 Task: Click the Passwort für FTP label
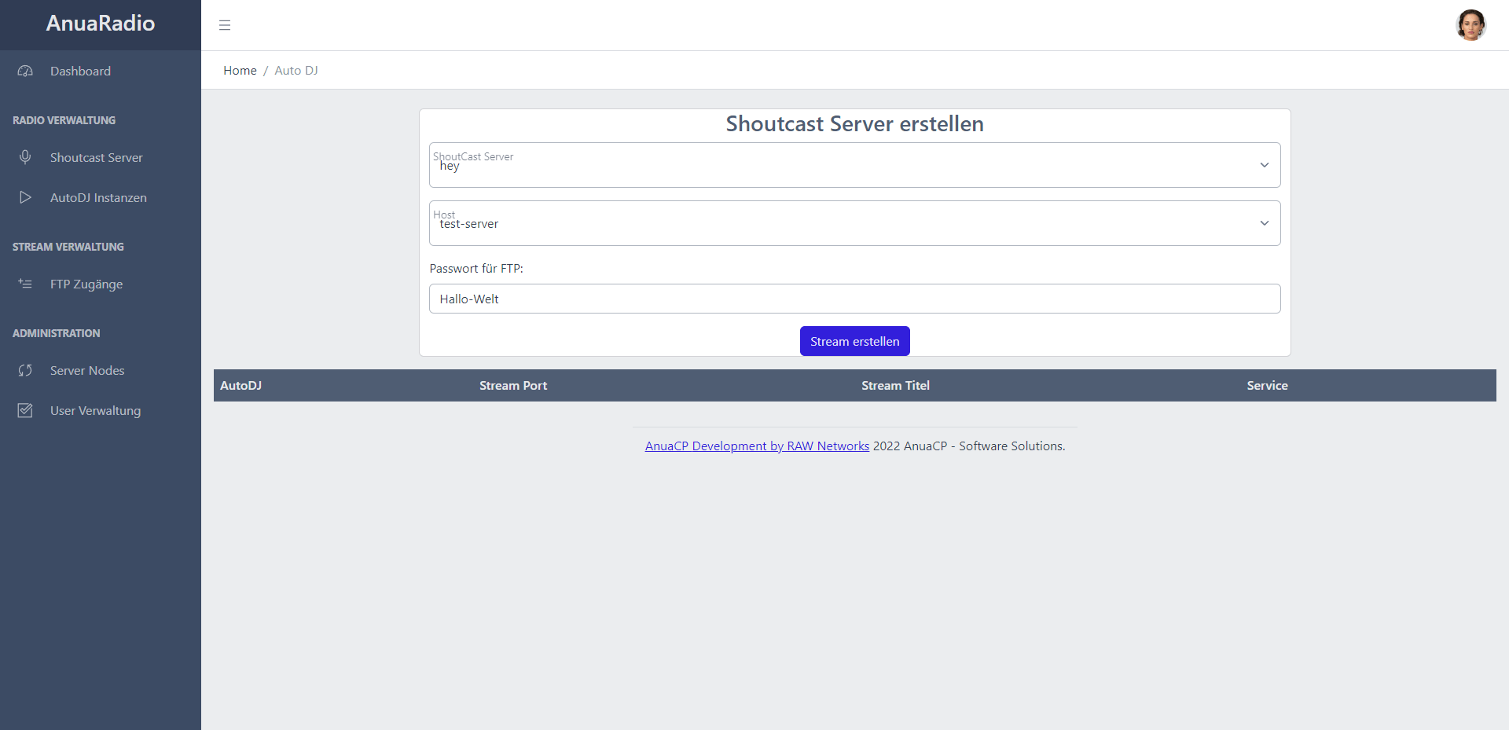click(476, 269)
